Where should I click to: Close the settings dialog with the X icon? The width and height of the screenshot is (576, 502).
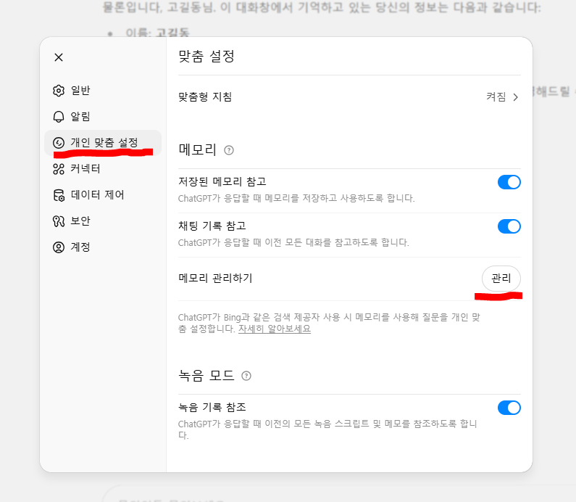pos(59,57)
